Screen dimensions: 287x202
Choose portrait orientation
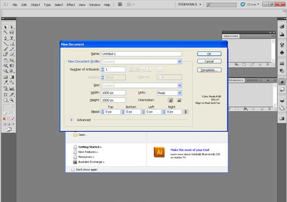pyautogui.click(x=170, y=100)
